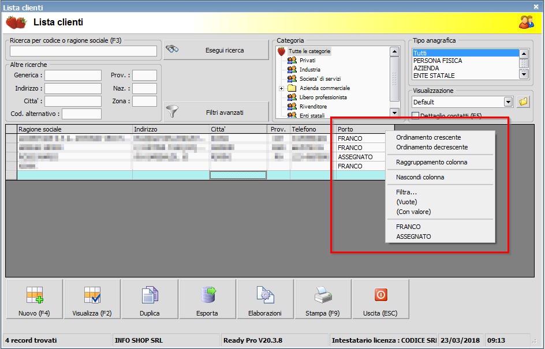Select Libero professionista category
The image size is (545, 349).
tap(323, 97)
